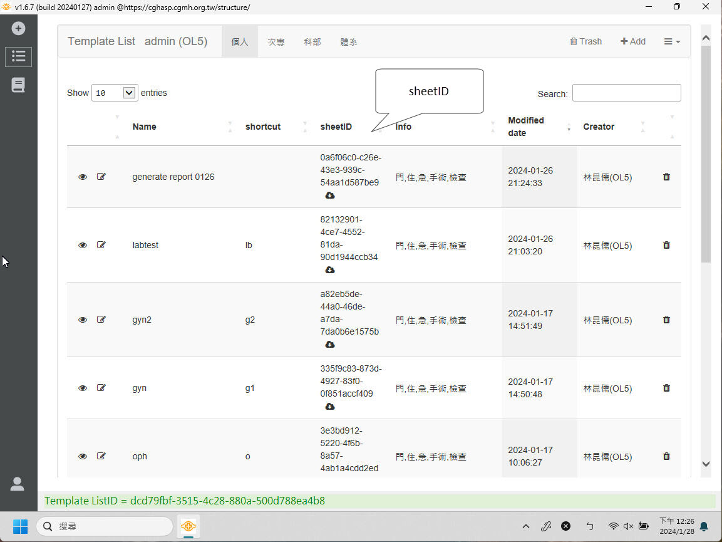Click the edit icon for oph template
This screenshot has width=722, height=542.
click(x=101, y=456)
